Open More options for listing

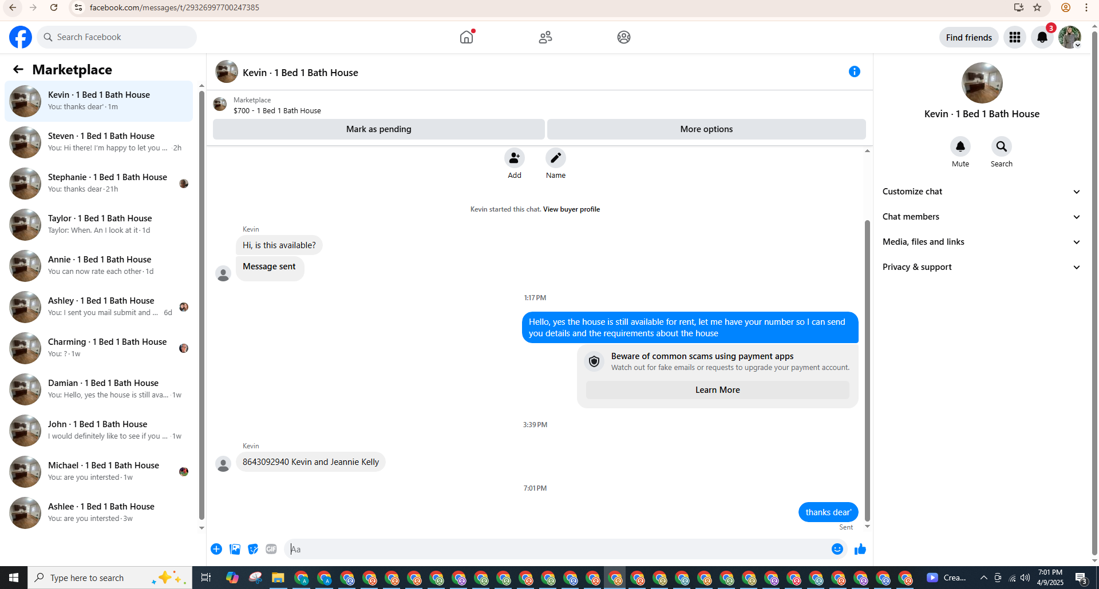706,129
